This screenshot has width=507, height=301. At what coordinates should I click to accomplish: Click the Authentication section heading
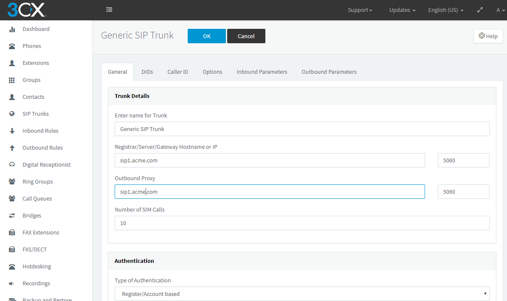click(x=134, y=261)
